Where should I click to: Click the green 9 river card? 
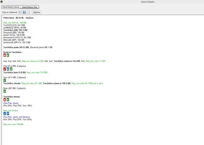(x=5, y=92)
